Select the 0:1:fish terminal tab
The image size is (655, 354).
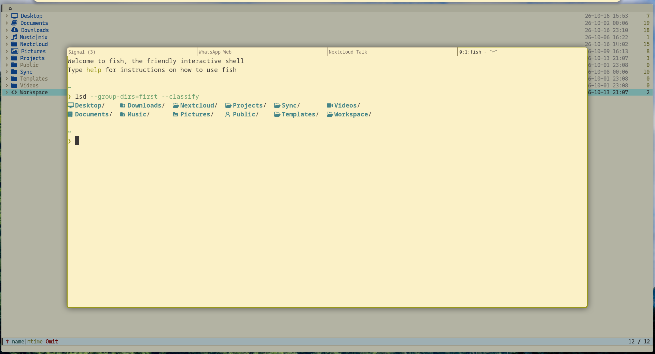(522, 52)
